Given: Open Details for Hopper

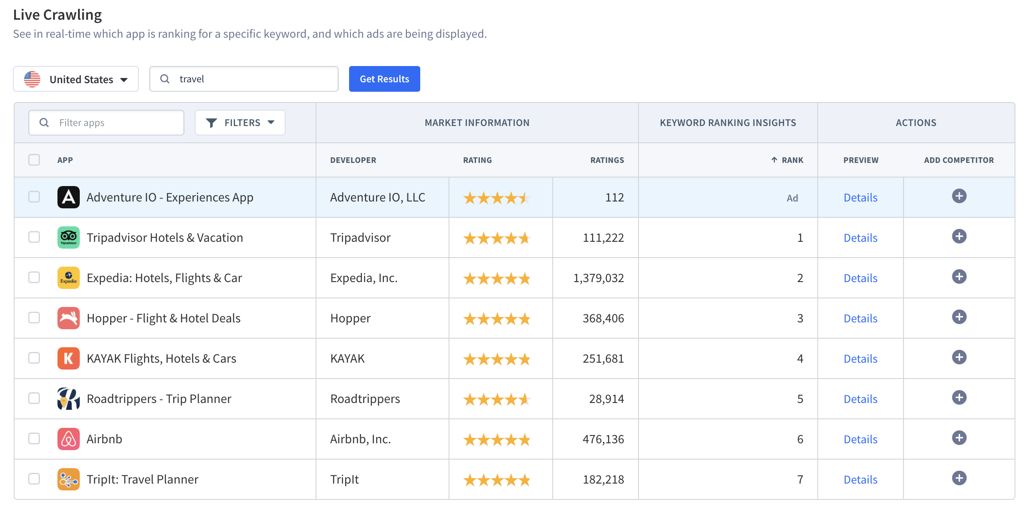Looking at the screenshot, I should tap(861, 319).
